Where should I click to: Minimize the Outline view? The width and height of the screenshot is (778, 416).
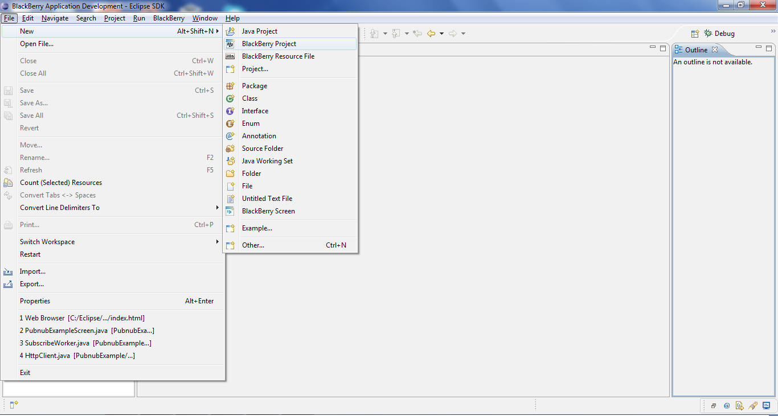[x=758, y=48]
